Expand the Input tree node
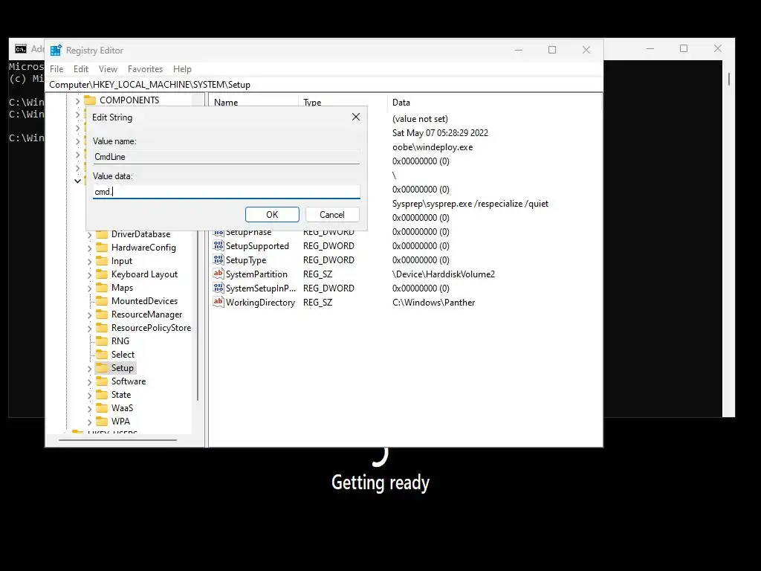Viewport: 761px width, 571px height. tap(89, 262)
